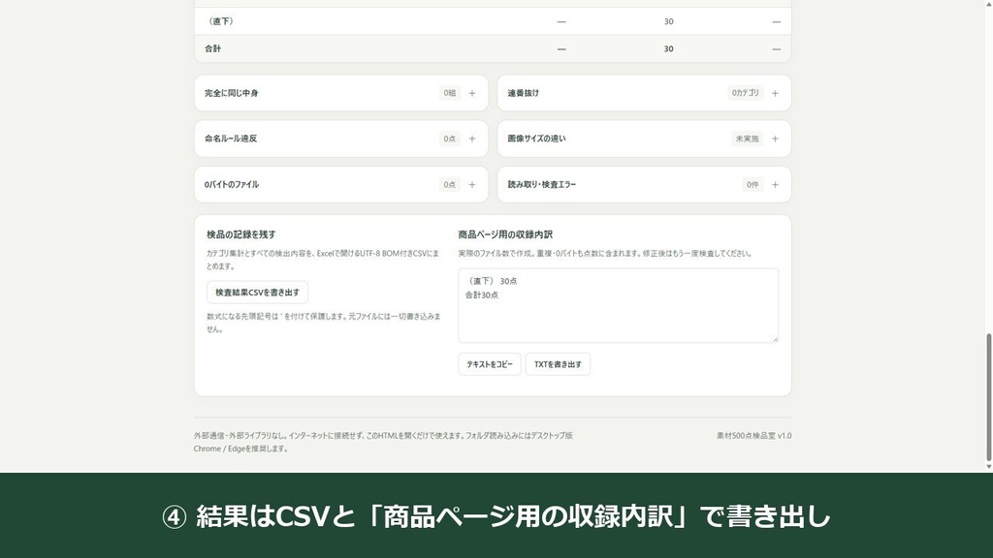Image resolution: width=993 pixels, height=558 pixels.
Task: Click the （直下） row label
Action: tap(220, 21)
